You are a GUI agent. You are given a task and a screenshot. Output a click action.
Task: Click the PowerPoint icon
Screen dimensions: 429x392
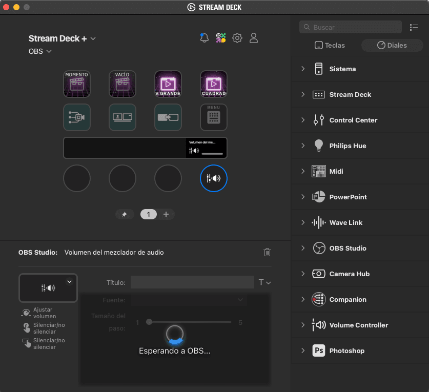319,197
